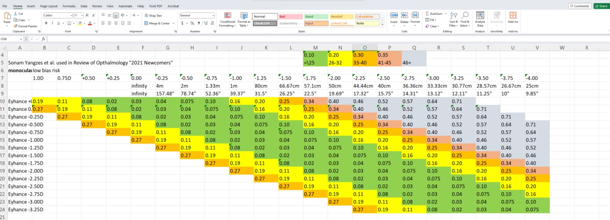Toggle Italic formatting
The width and height of the screenshot is (610, 220).
coord(52,23)
